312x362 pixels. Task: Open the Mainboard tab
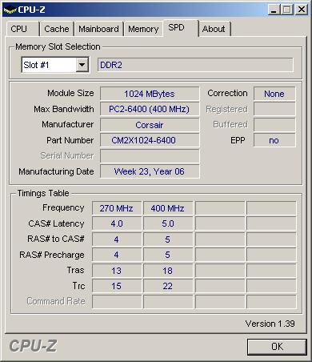tap(98, 29)
